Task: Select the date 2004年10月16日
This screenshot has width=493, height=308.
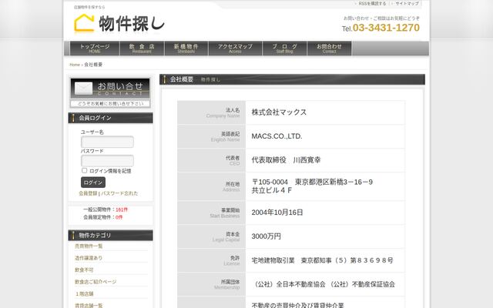Action: point(277,213)
